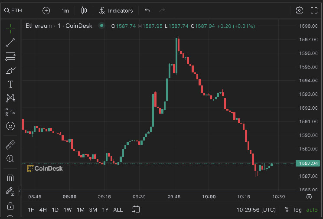323x219 pixels.
Task: Select the crosshair cursor tool
Action: (x=10, y=29)
